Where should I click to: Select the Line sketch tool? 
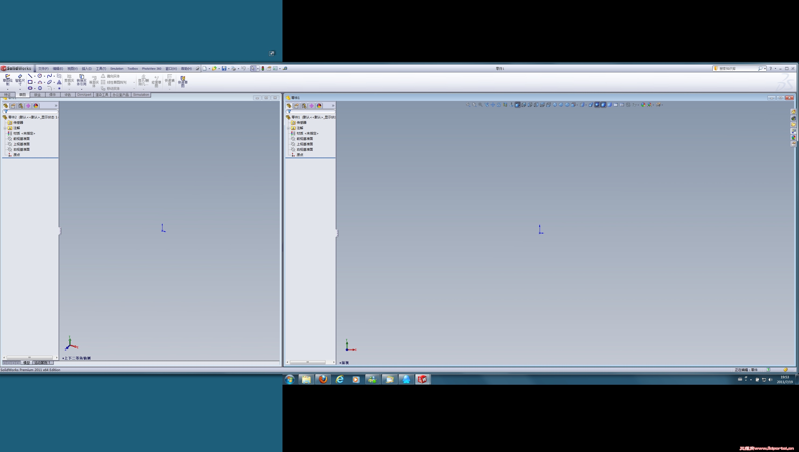coord(30,76)
